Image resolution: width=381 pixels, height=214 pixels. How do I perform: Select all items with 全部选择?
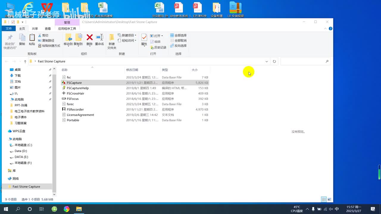pyautogui.click(x=178, y=35)
